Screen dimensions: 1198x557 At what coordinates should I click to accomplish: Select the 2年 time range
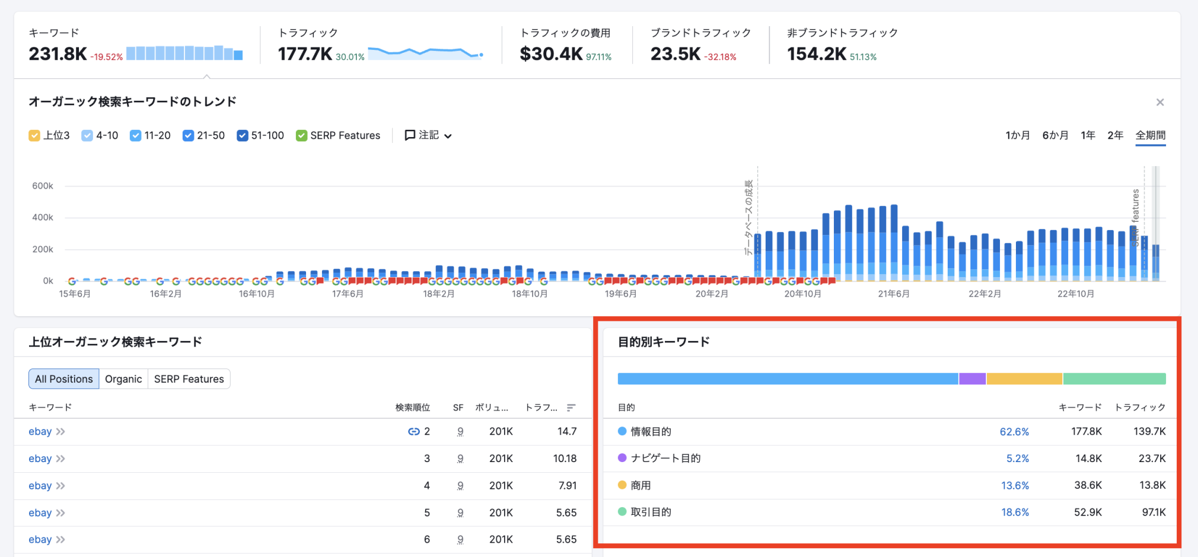(1115, 135)
